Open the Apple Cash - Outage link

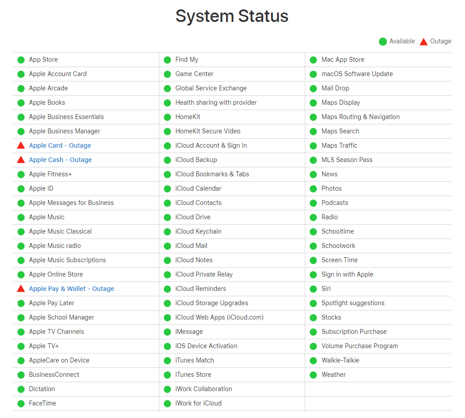[x=60, y=160]
